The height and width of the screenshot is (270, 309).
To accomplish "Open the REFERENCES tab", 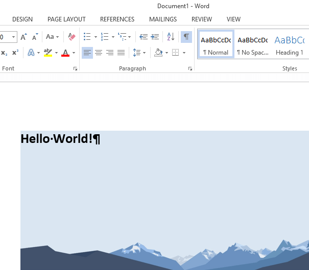I will tap(117, 19).
